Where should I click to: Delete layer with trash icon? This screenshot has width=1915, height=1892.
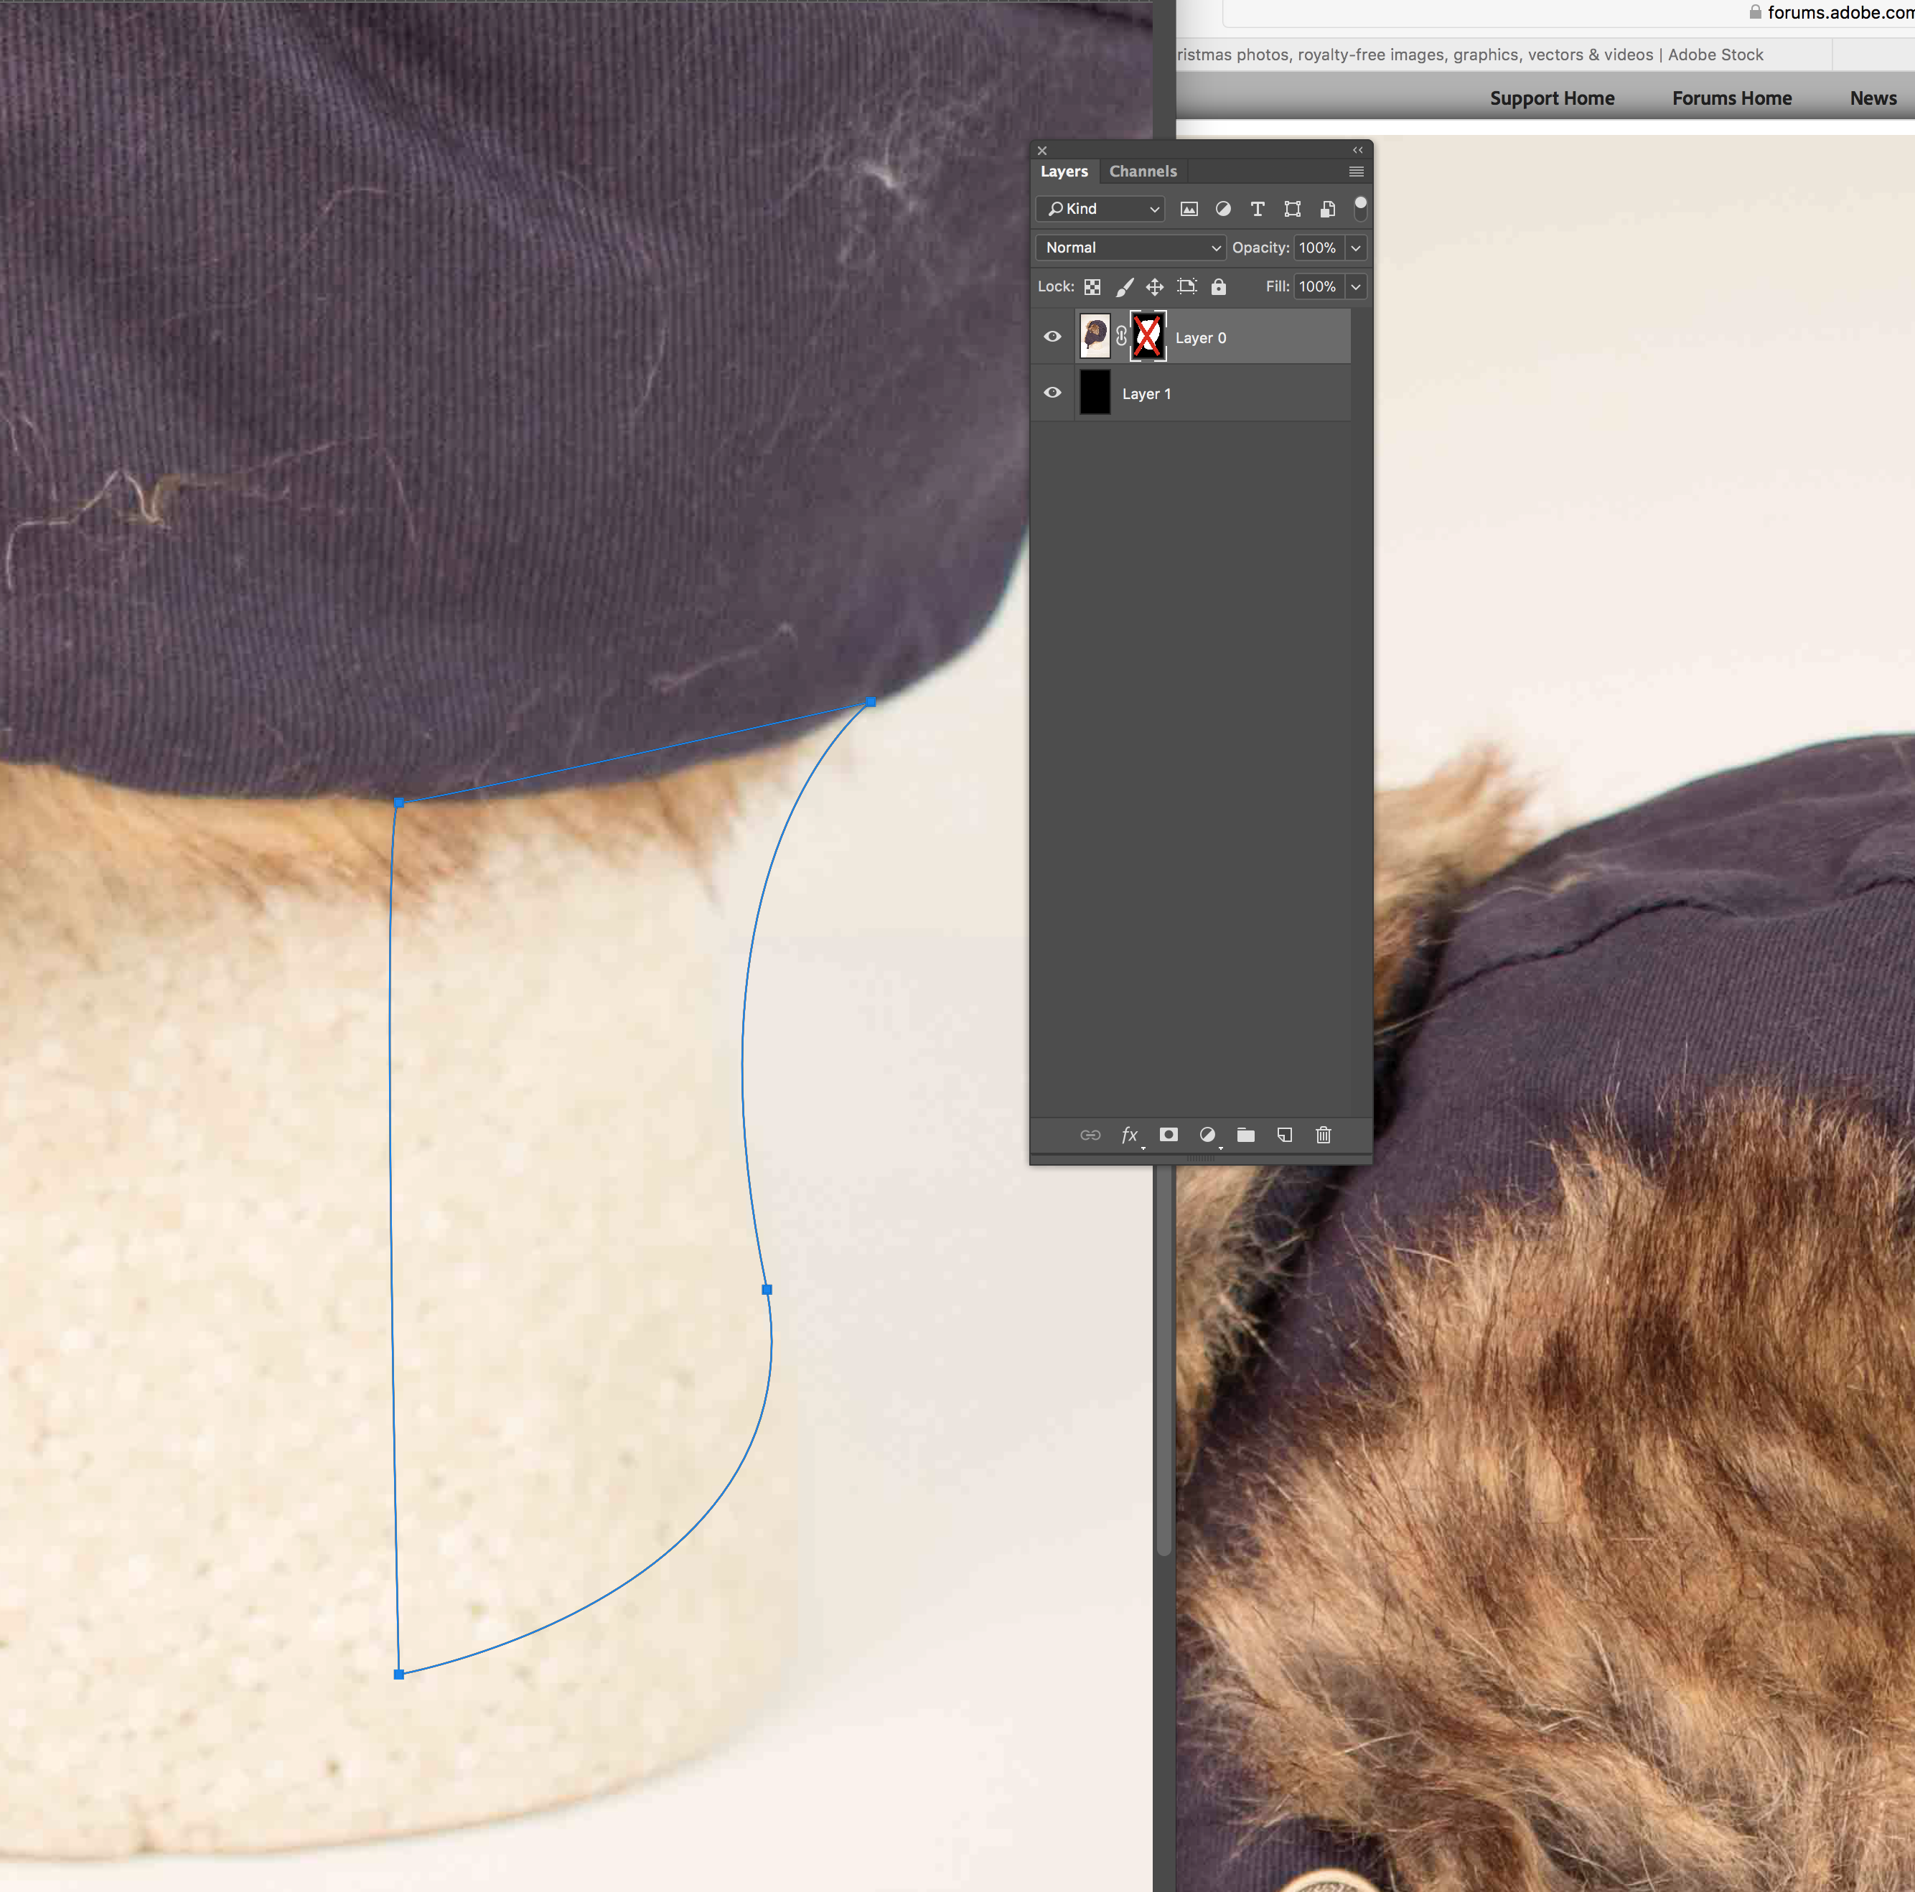point(1324,1135)
